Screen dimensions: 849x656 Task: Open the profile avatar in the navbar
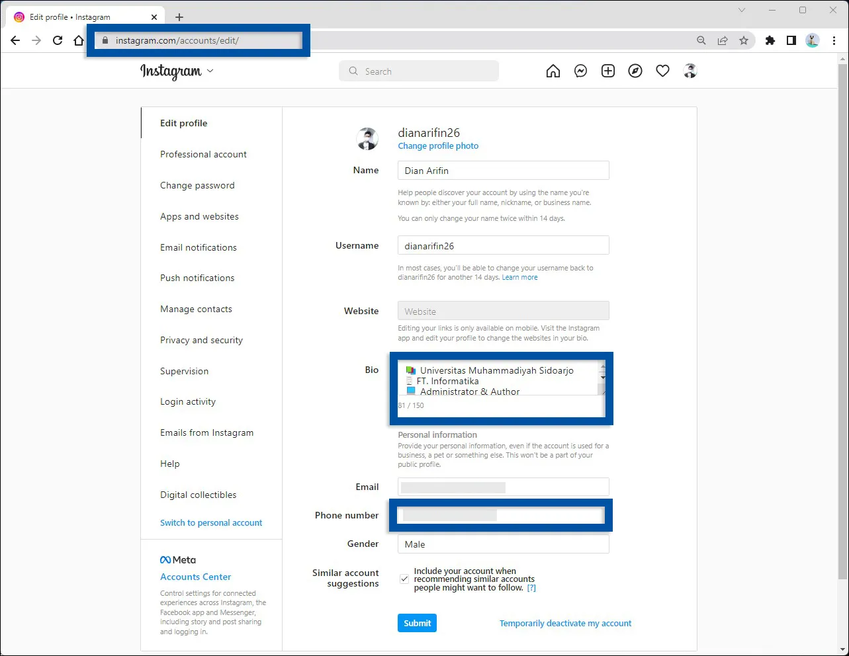coord(690,71)
